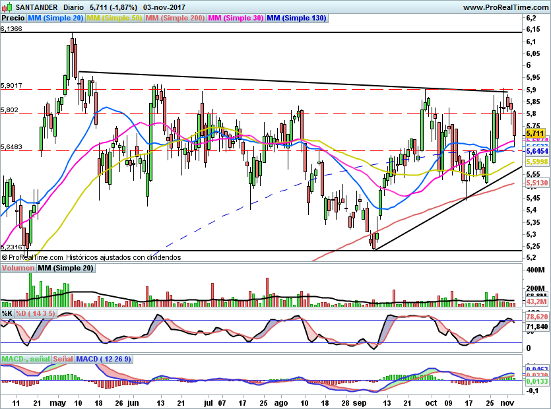Click the 5,5130 moving average price tag
Screen dimensions: 551x409
point(537,183)
